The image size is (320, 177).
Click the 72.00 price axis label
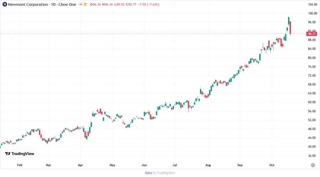pyautogui.click(x=311, y=75)
